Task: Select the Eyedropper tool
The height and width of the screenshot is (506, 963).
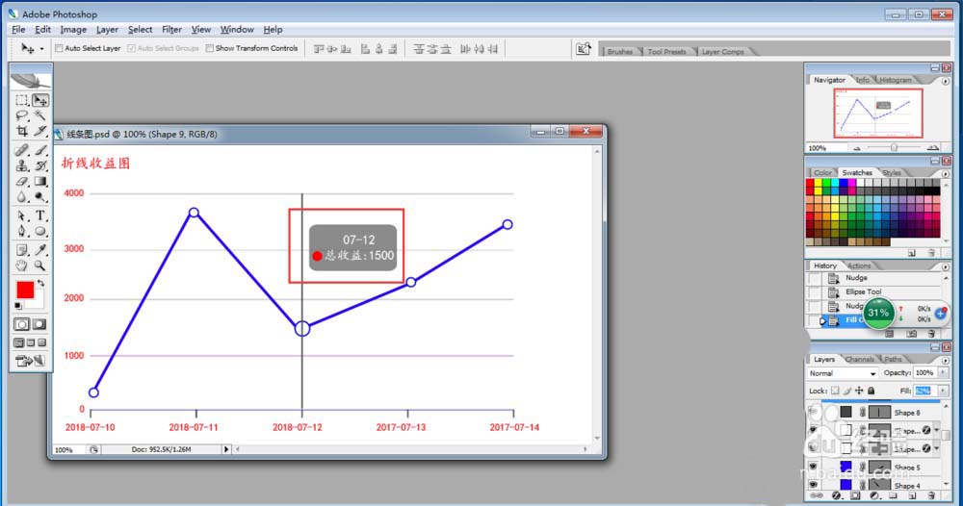Action: tap(40, 250)
